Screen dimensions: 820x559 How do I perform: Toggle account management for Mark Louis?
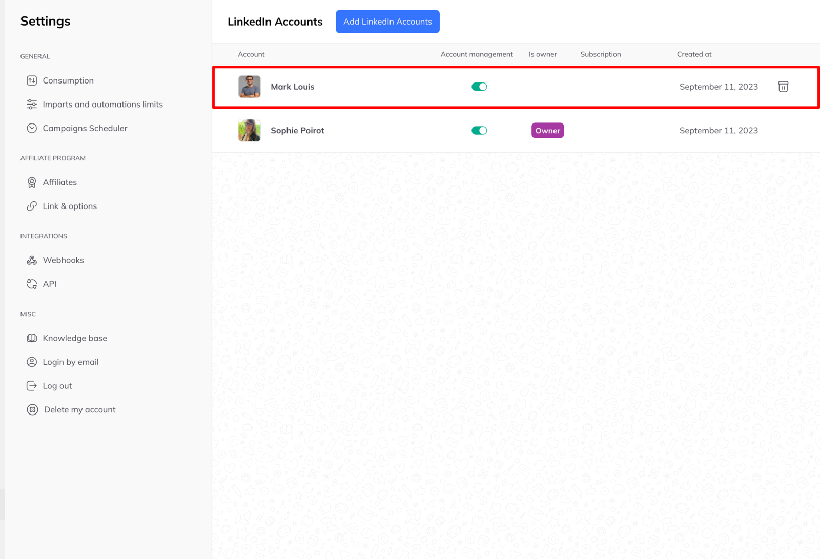tap(479, 87)
